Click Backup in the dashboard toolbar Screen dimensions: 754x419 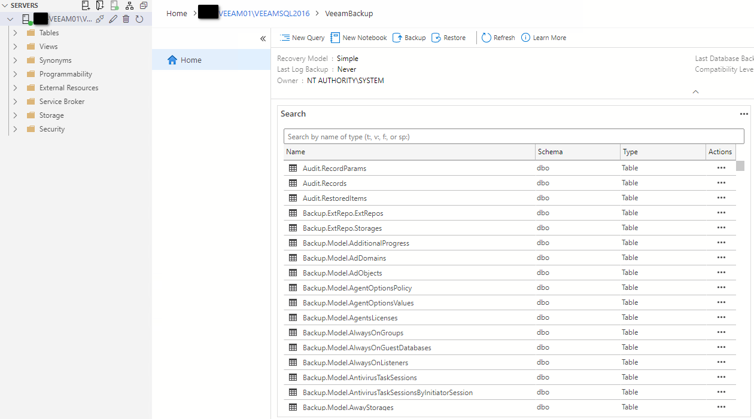[409, 38]
